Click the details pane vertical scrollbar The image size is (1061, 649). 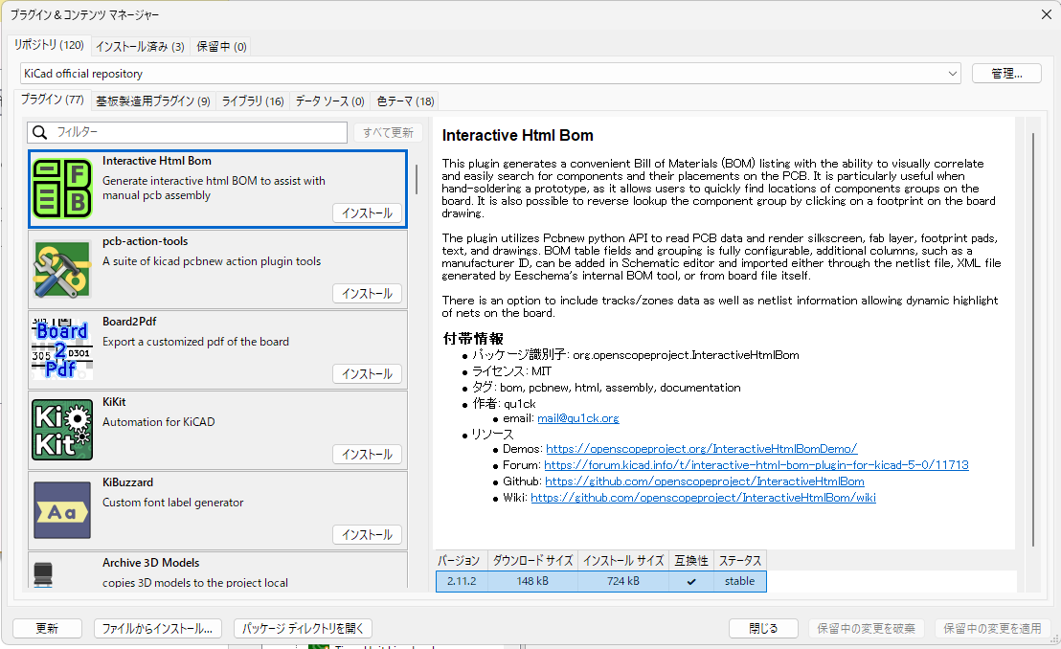click(1033, 338)
